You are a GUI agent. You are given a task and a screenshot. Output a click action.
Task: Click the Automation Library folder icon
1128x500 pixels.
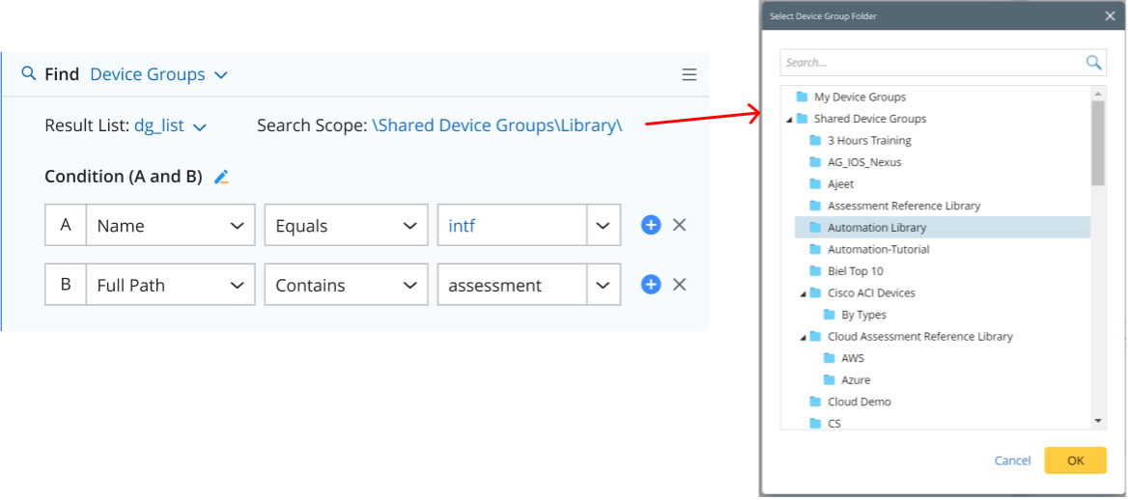pos(815,228)
